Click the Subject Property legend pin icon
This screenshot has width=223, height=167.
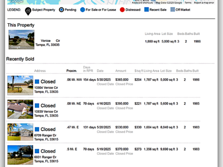(x=28, y=12)
